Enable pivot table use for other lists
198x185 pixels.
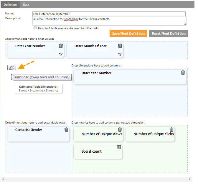tap(35, 28)
